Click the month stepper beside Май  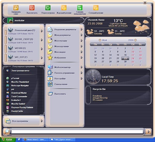(100, 40)
